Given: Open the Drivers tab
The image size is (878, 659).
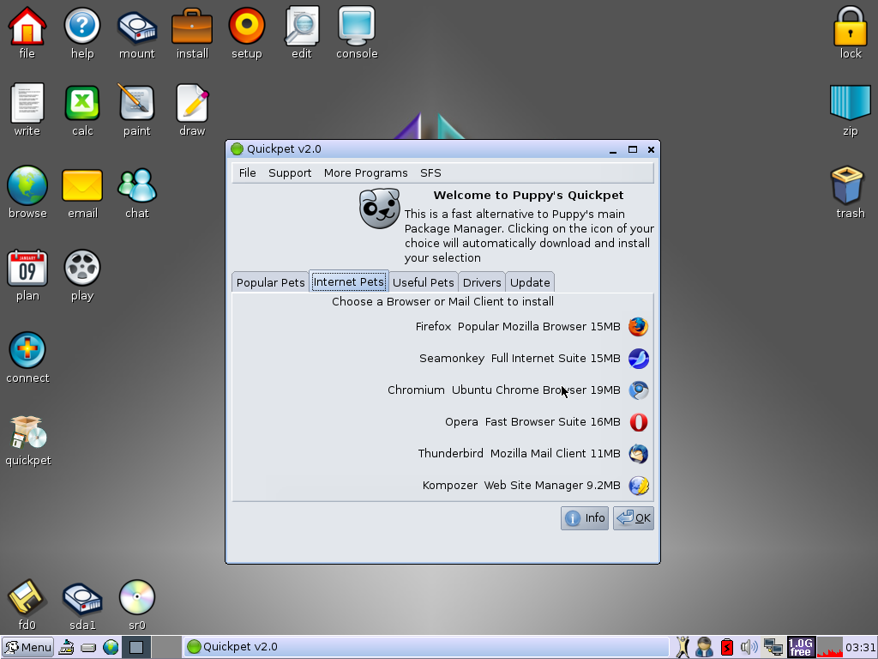Looking at the screenshot, I should point(482,282).
